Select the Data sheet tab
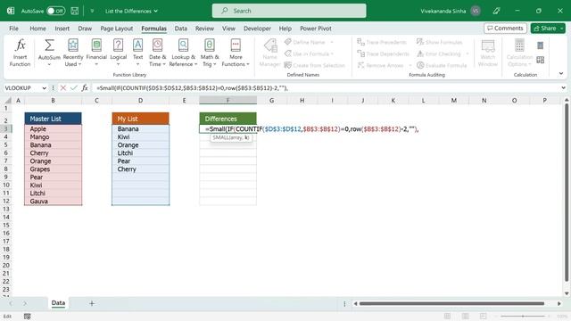The height and width of the screenshot is (321, 571). [x=58, y=303]
